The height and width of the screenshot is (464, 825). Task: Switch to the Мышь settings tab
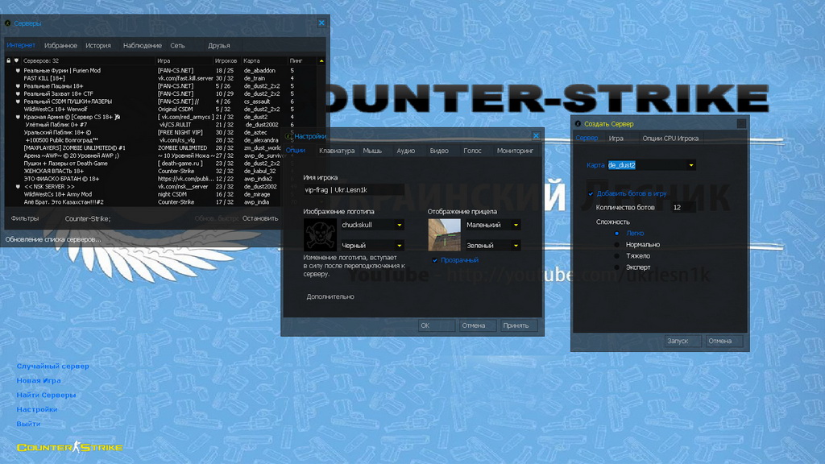(372, 151)
